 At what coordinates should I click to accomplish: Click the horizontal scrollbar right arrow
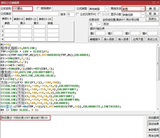[154, 113]
